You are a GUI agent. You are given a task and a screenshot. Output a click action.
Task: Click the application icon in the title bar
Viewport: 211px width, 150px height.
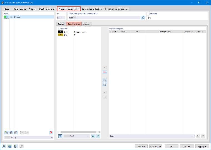[2, 2]
